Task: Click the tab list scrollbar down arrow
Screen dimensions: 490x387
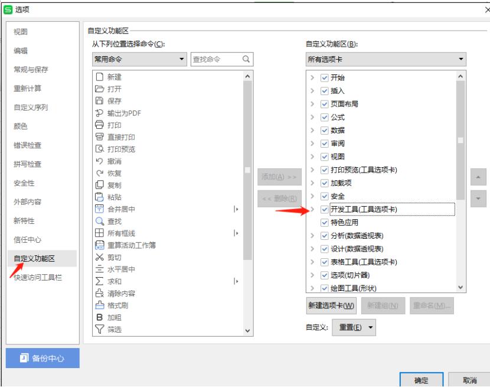Action: point(460,287)
